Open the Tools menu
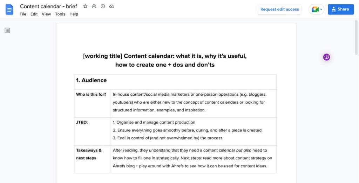 point(60,14)
